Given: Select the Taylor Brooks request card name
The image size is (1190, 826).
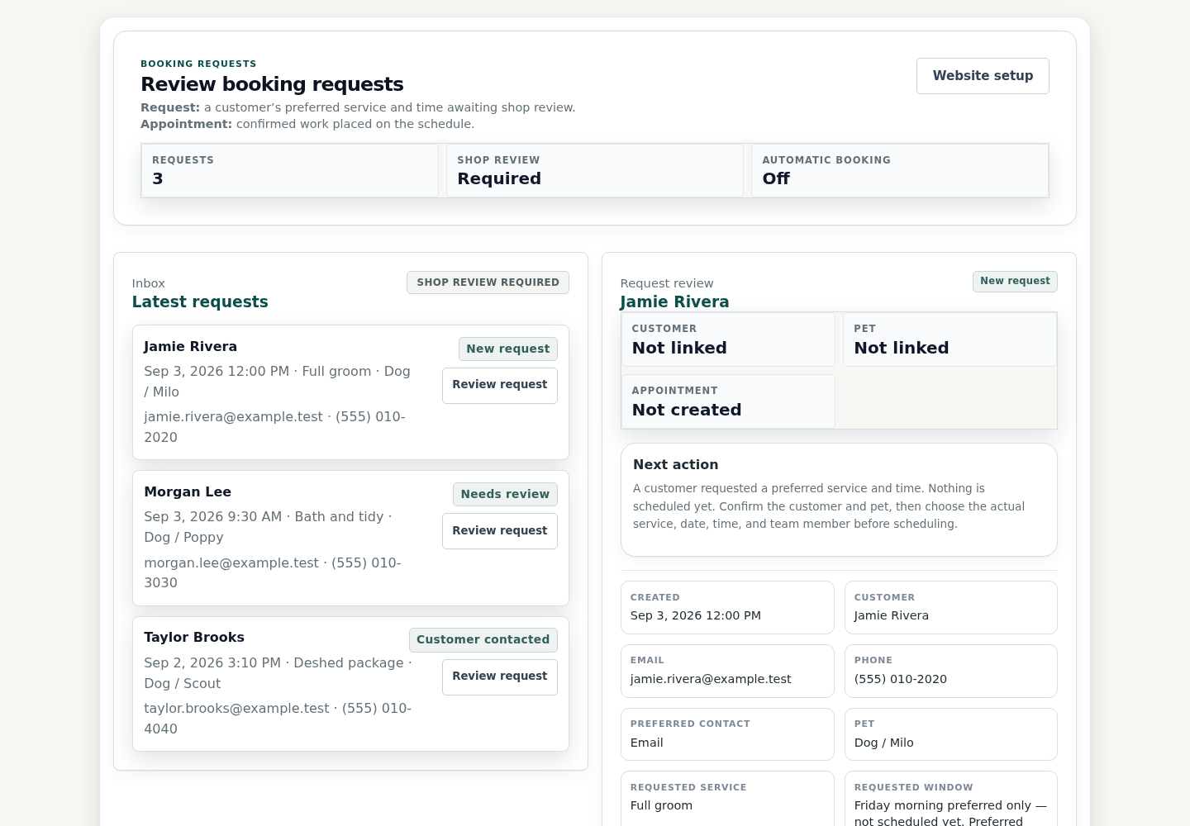Looking at the screenshot, I should point(194,638).
